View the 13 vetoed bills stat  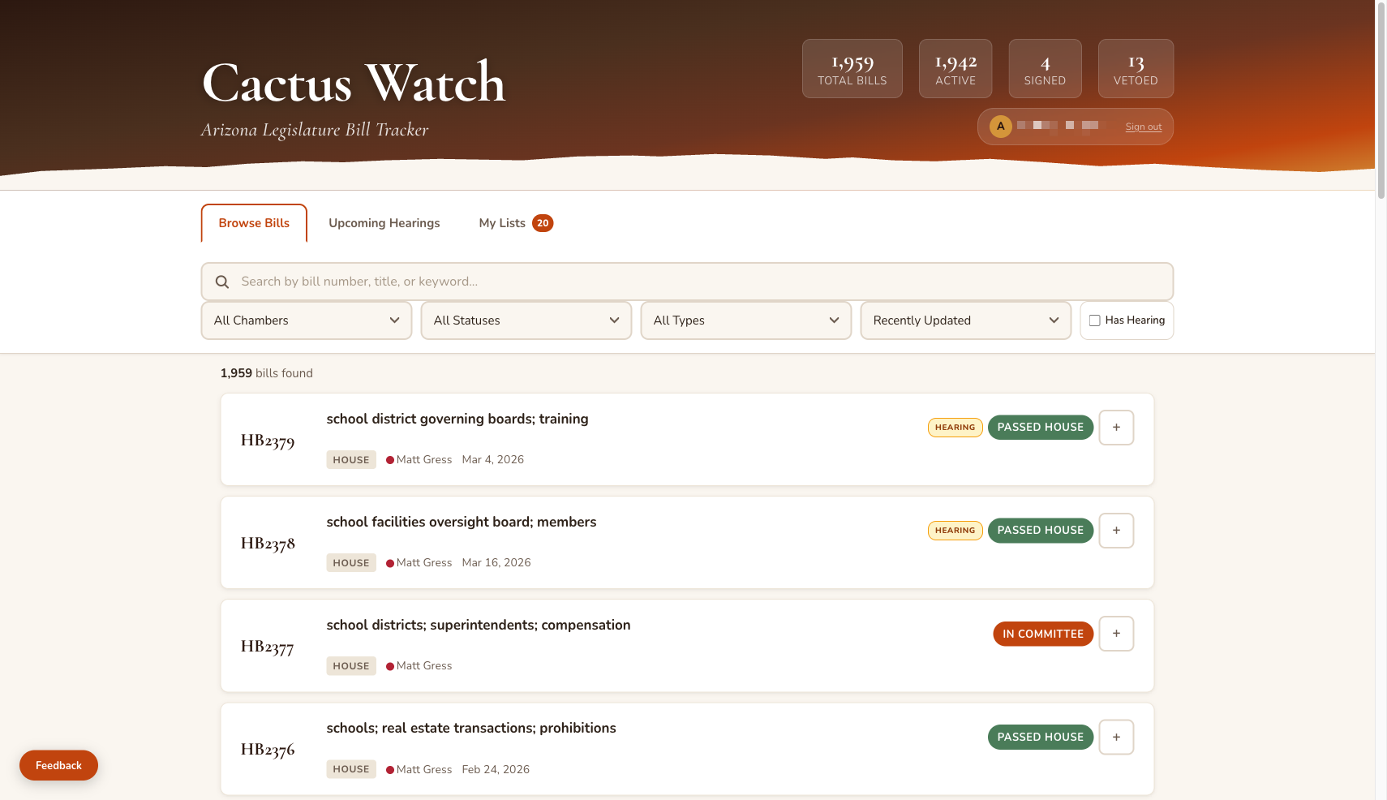pyautogui.click(x=1136, y=68)
